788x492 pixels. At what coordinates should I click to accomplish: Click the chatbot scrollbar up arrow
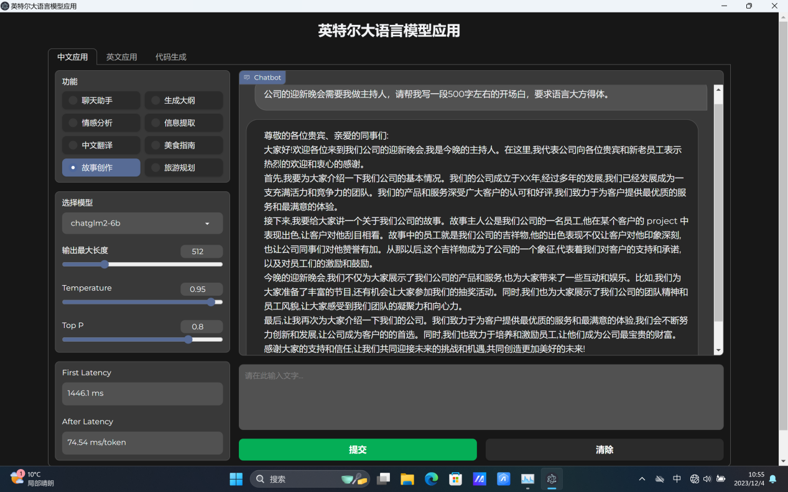[x=718, y=89]
